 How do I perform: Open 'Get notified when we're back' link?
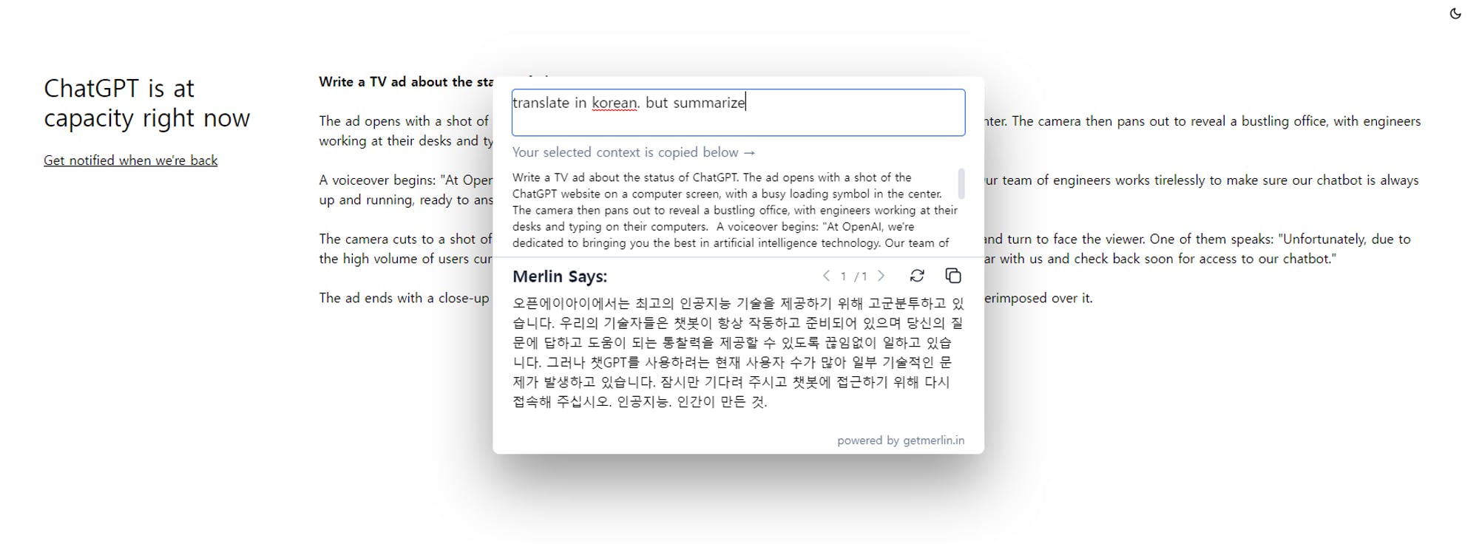(x=131, y=160)
